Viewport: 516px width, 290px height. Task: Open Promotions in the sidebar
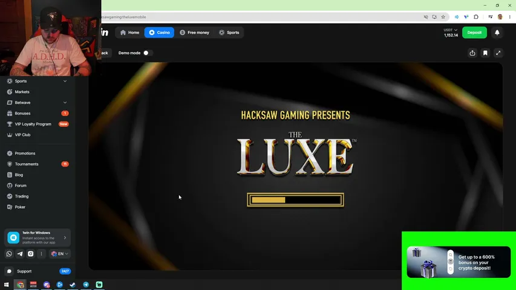click(25, 153)
